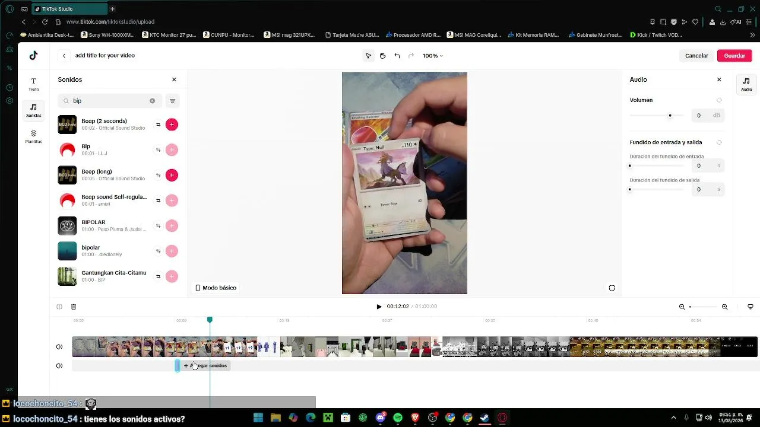Click the Volumen dB value field
The image size is (760, 427).
[x=707, y=116]
